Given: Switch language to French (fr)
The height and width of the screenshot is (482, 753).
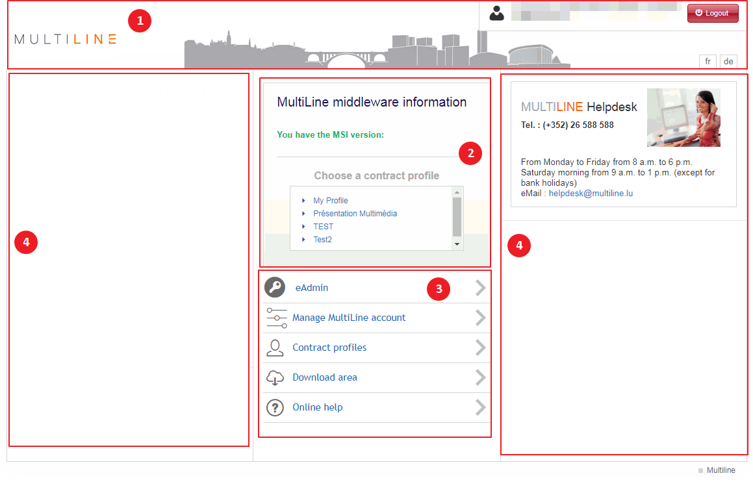Looking at the screenshot, I should point(708,62).
